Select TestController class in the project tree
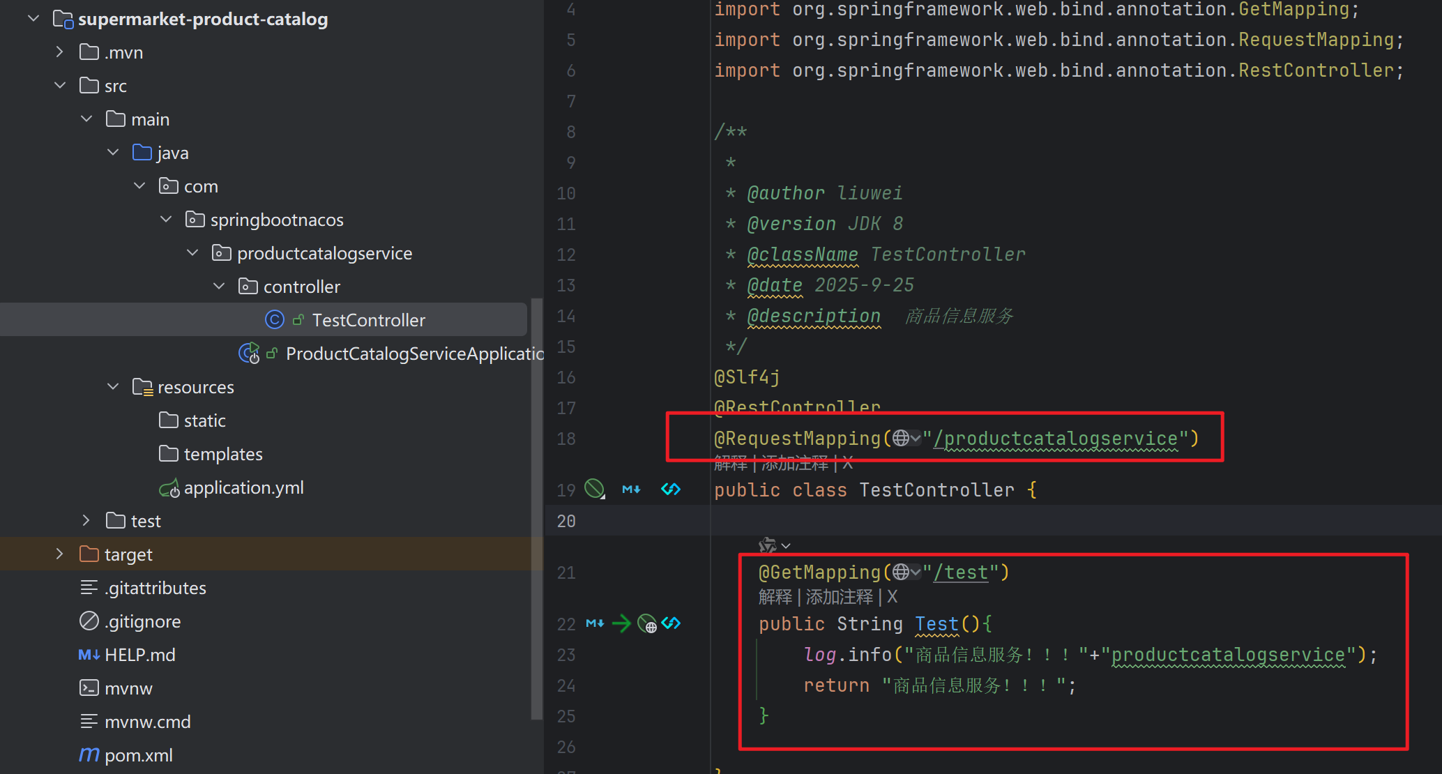Image resolution: width=1442 pixels, height=774 pixels. 368,320
